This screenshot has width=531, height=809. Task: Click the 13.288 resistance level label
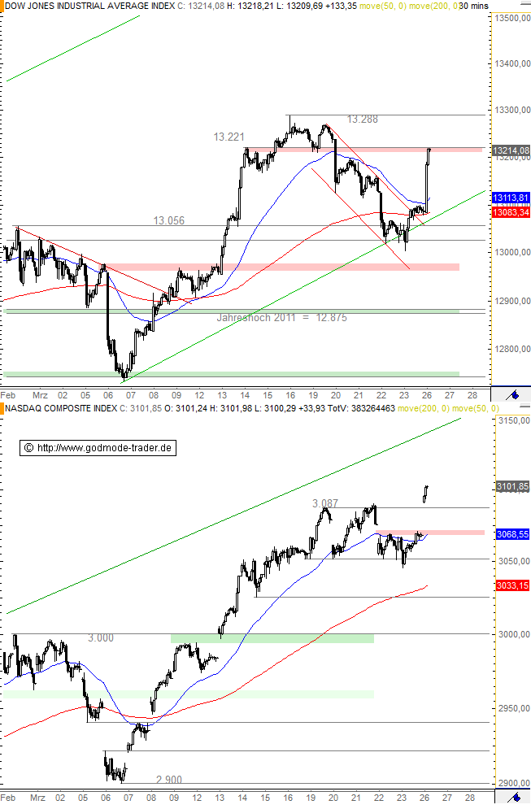coord(362,120)
